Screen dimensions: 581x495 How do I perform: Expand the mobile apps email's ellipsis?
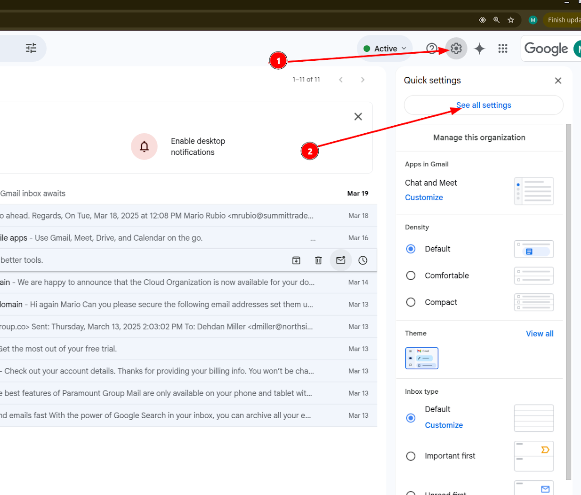pos(313,239)
